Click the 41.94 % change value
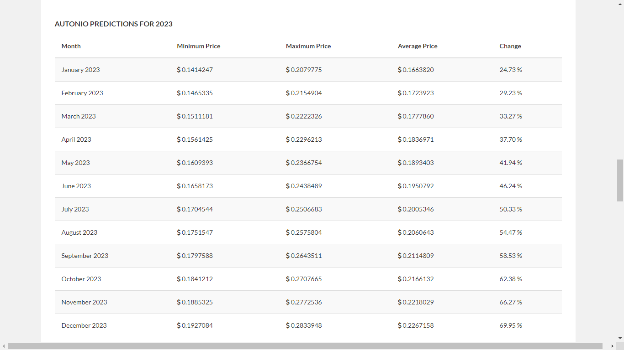The image size is (624, 350). 511,163
